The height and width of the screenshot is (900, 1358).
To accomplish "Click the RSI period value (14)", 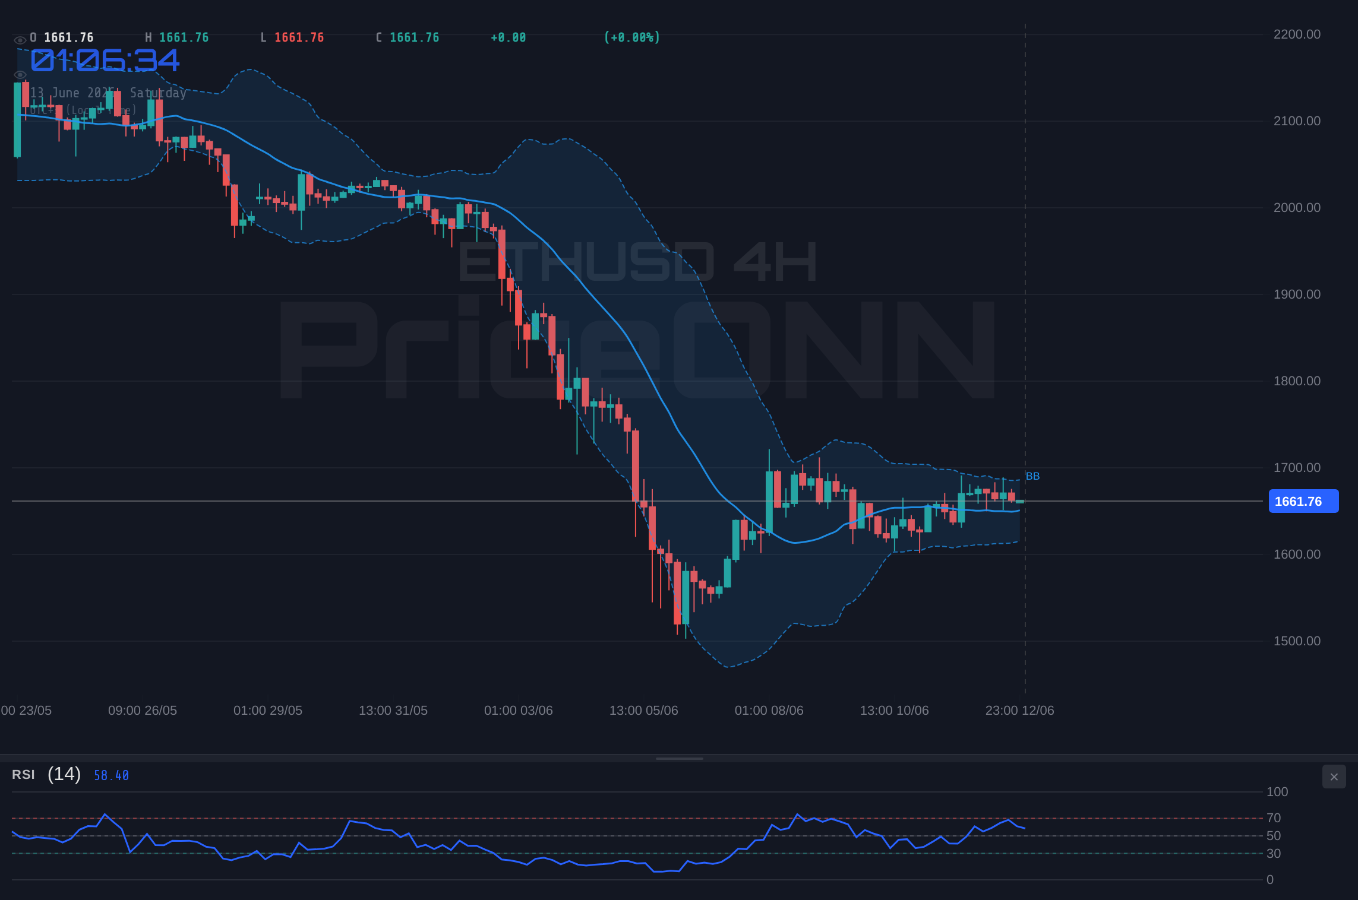I will (x=64, y=774).
